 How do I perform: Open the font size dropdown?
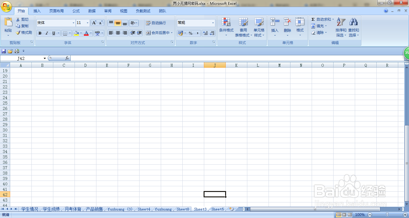coord(87,23)
